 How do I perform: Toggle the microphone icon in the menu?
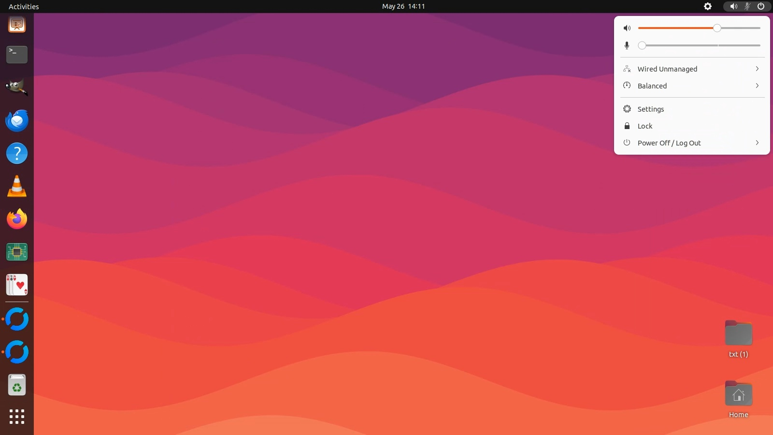tap(627, 45)
